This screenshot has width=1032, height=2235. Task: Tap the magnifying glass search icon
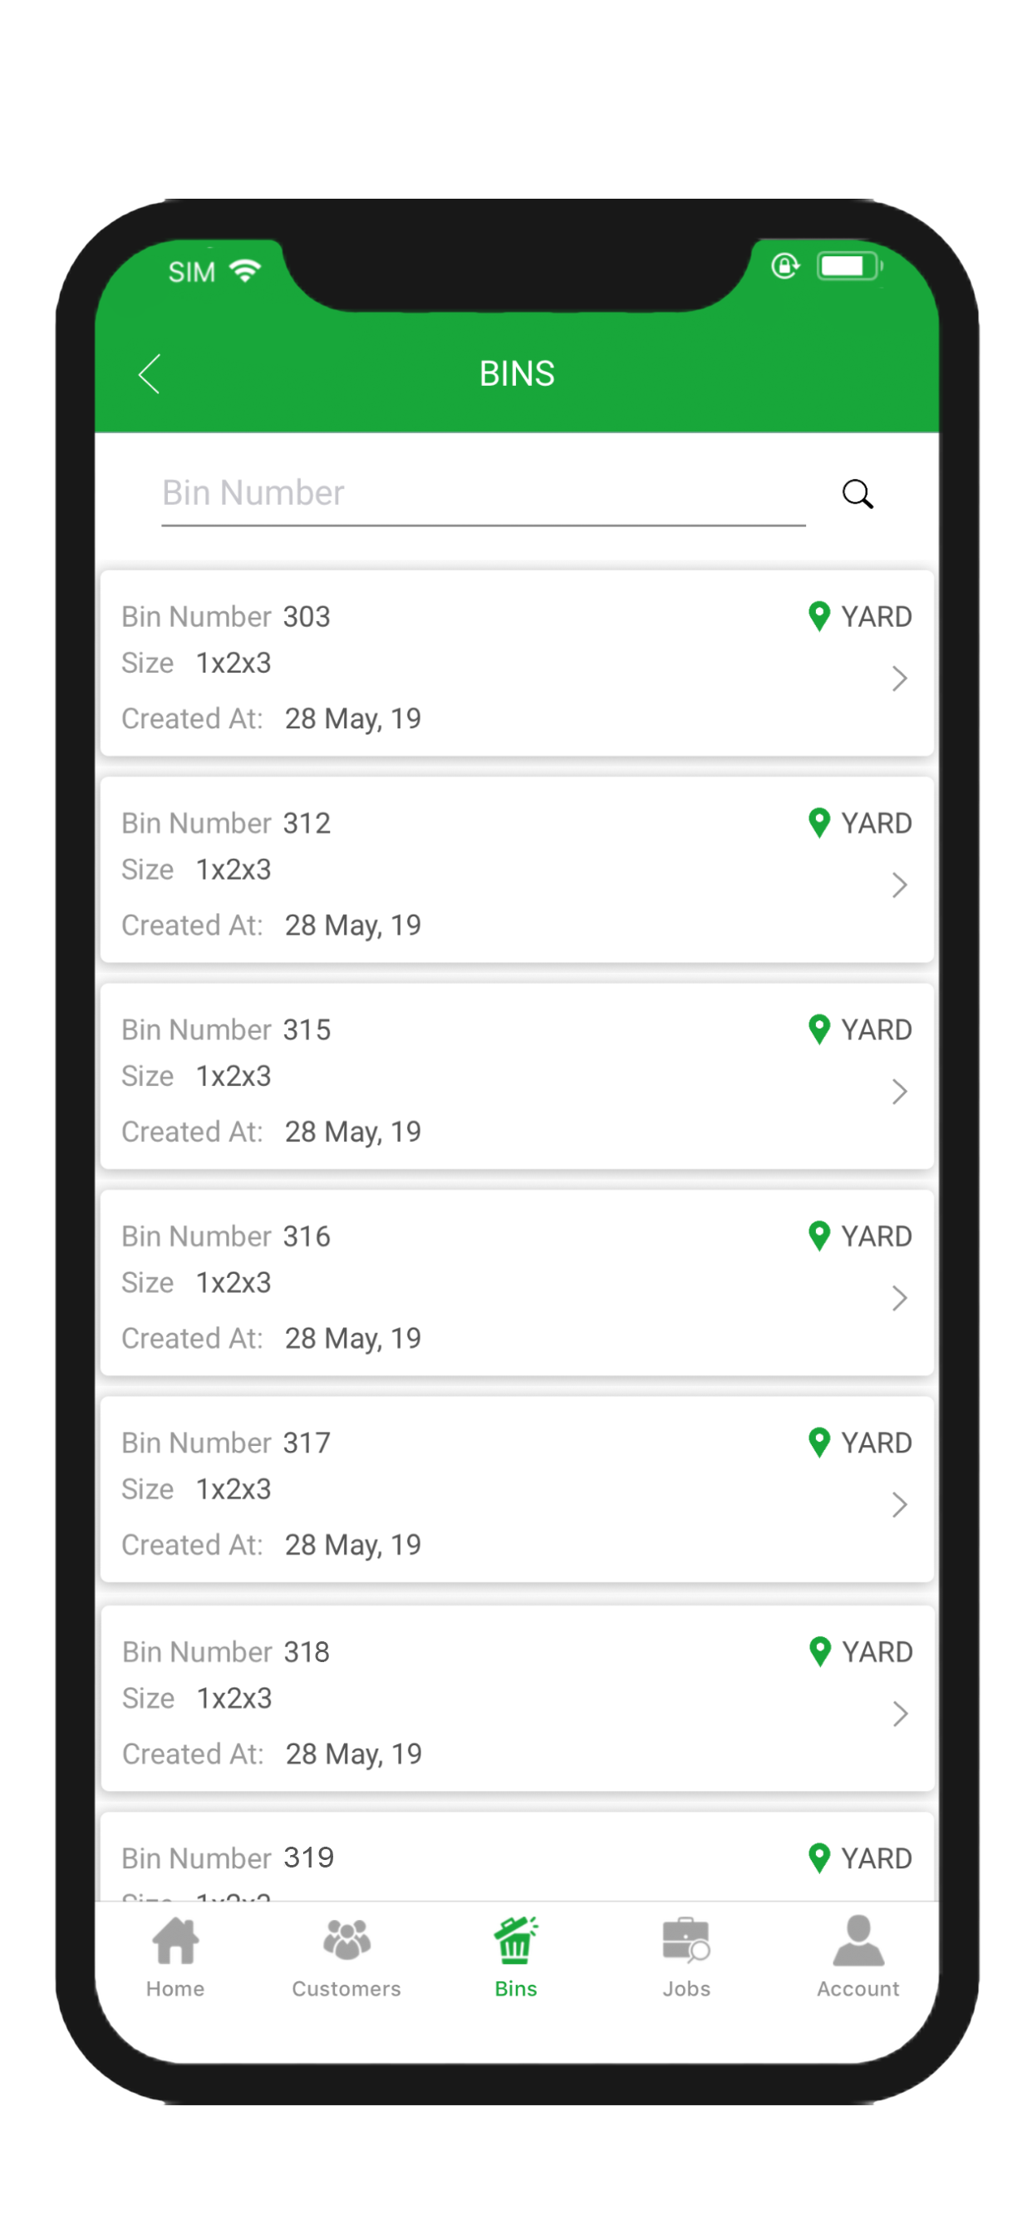coord(857,494)
